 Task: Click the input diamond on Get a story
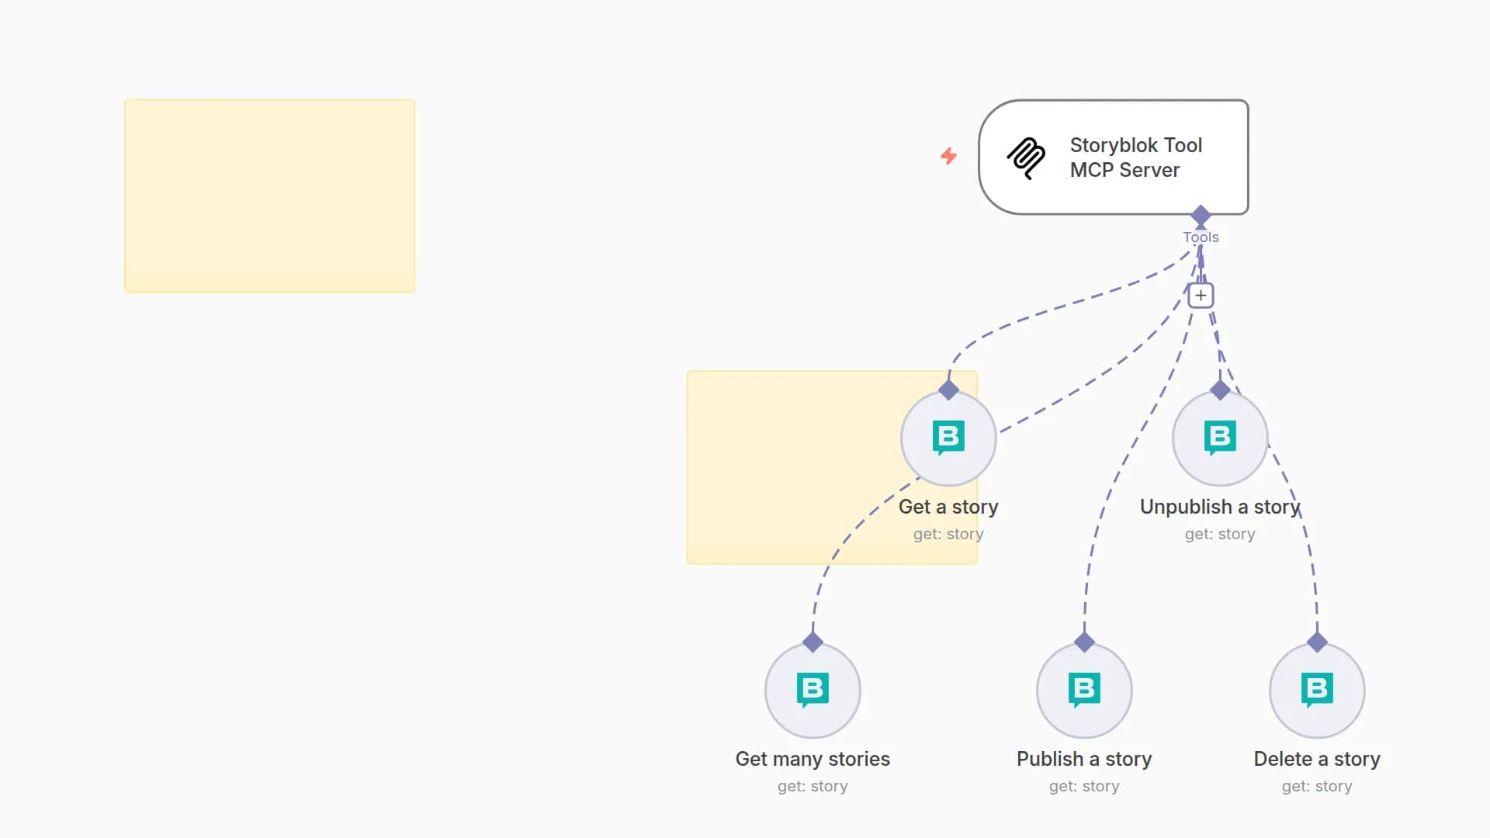click(x=948, y=390)
